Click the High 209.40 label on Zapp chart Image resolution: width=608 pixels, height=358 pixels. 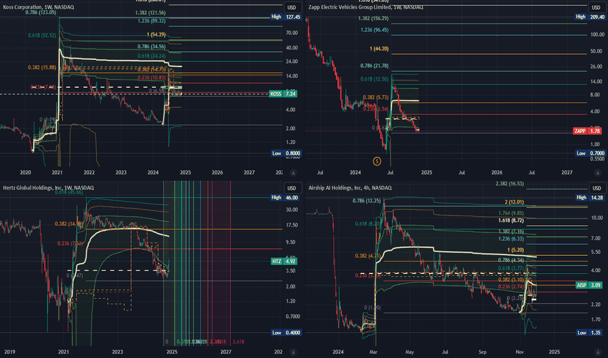(590, 17)
